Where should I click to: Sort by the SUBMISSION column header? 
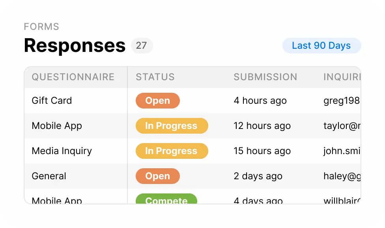pos(265,77)
